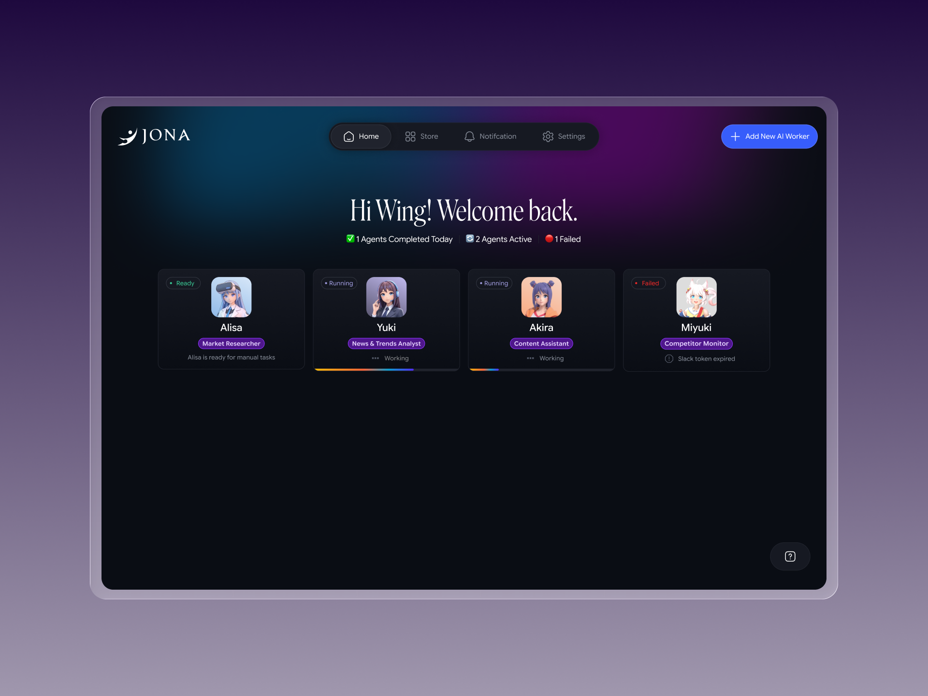The image size is (928, 696).
Task: Click the name Miyuki on the card
Action: (x=696, y=328)
